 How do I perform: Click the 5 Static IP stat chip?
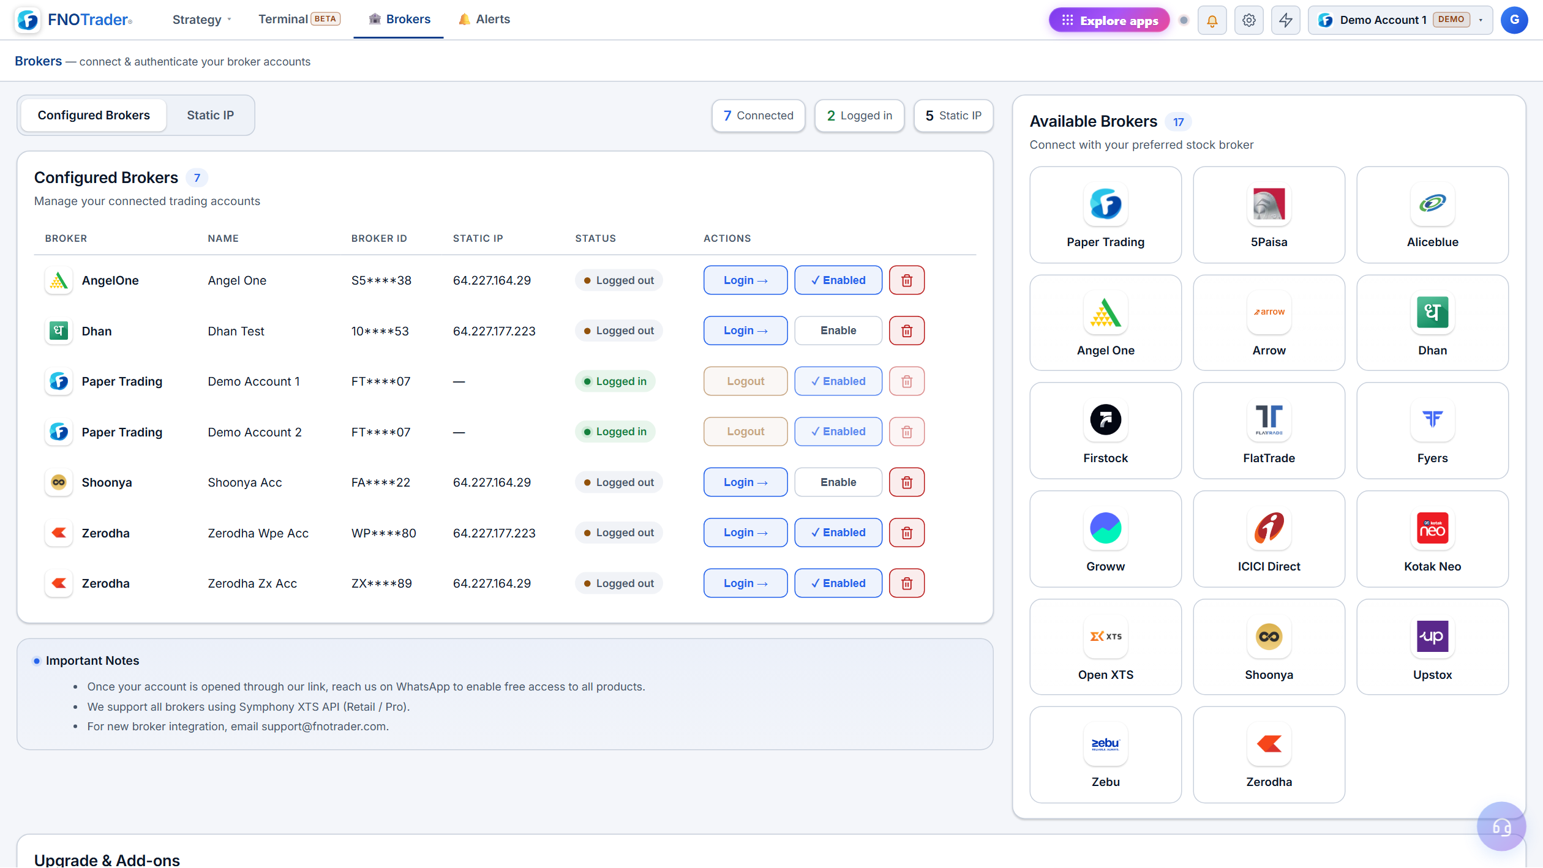coord(953,116)
